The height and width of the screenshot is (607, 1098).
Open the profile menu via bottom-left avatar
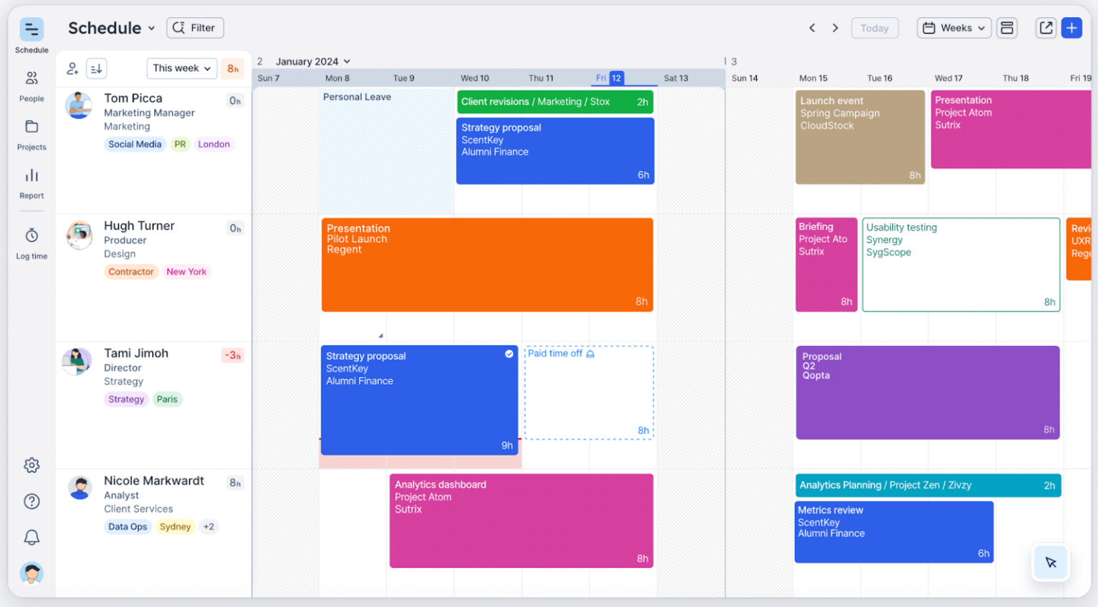(31, 573)
